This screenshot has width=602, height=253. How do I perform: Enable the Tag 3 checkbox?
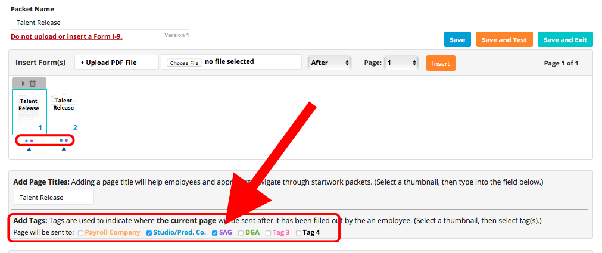(x=268, y=233)
